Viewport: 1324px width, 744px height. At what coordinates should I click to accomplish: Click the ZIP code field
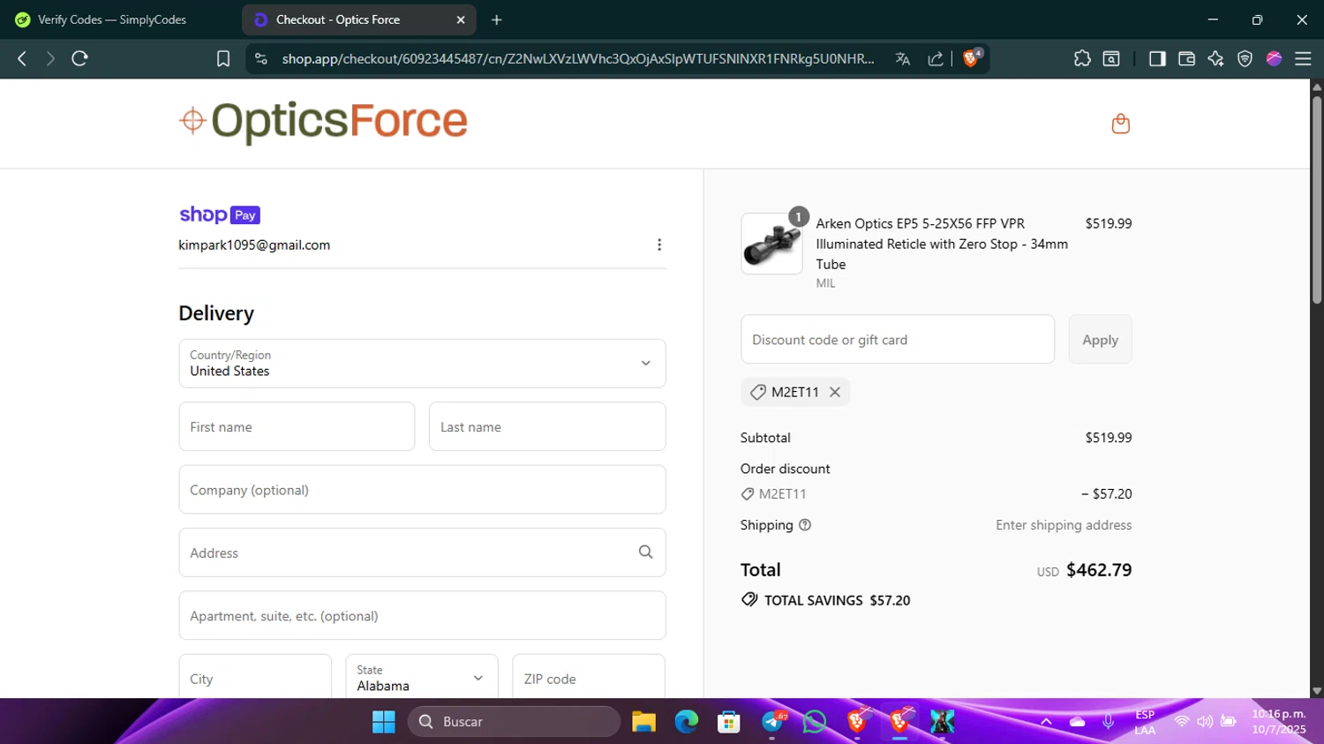point(589,678)
